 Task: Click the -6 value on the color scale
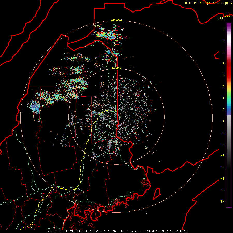222,179
